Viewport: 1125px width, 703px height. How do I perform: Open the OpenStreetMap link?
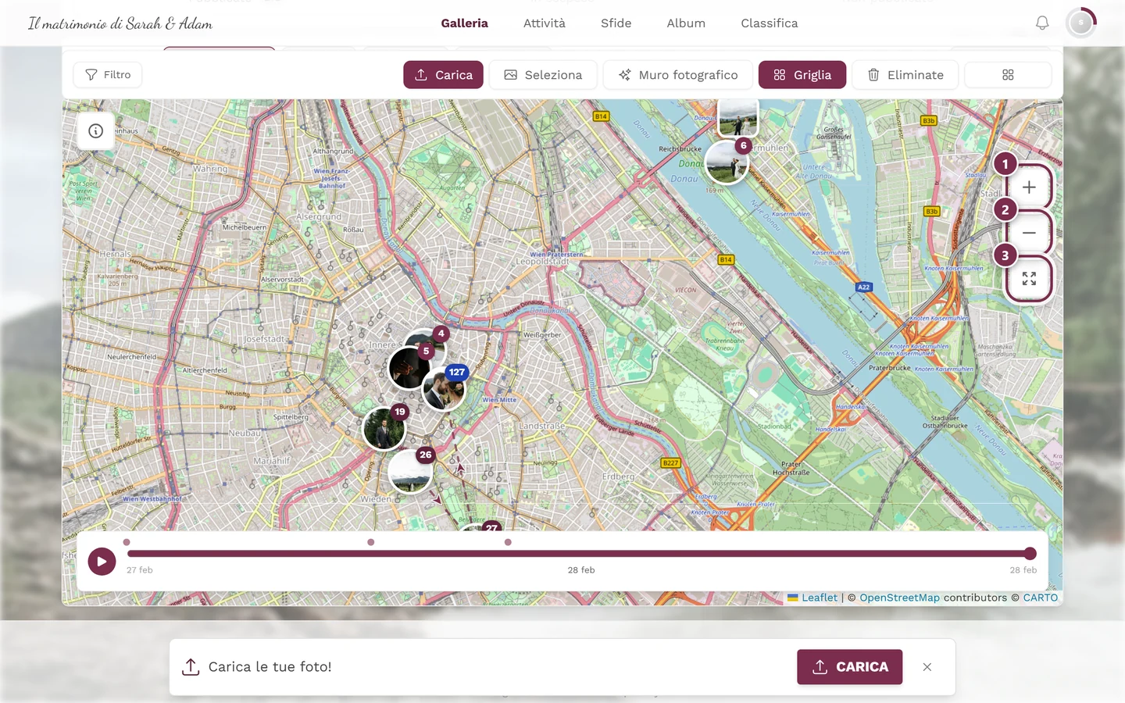899,598
